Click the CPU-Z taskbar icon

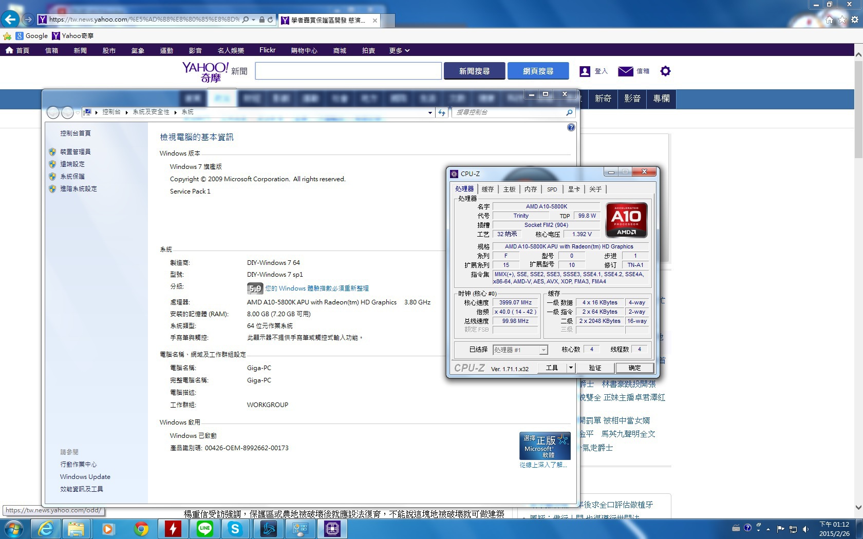click(332, 529)
